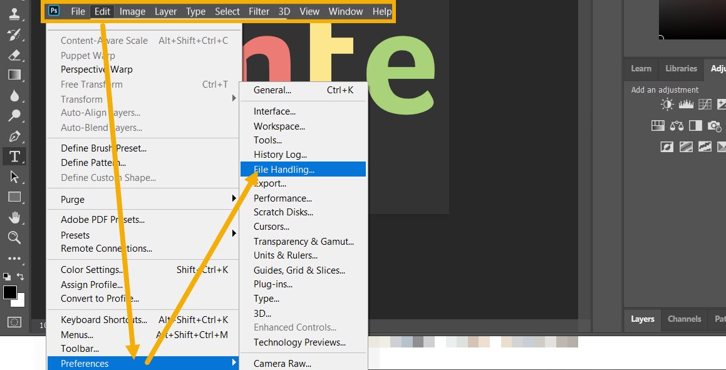Toggle Quick Mask mode
The image size is (726, 370).
point(14,322)
